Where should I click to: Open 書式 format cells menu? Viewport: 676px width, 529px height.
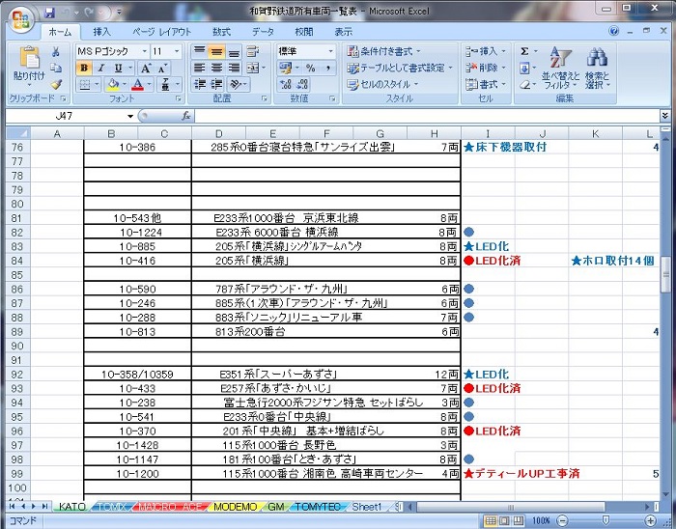pyautogui.click(x=486, y=84)
